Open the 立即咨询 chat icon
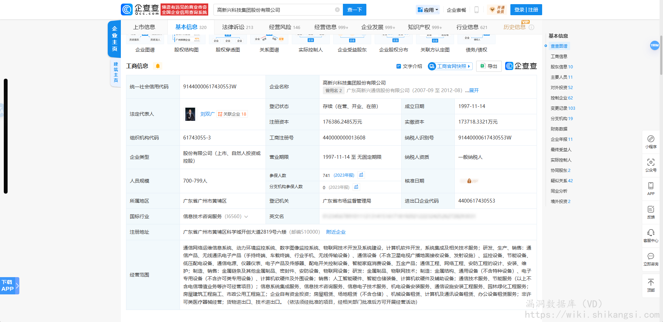Image resolution: width=663 pixels, height=322 pixels. (651, 259)
